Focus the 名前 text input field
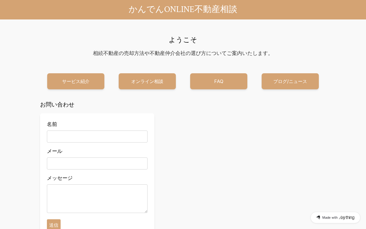Viewport: 366px width, 229px height. (97, 137)
